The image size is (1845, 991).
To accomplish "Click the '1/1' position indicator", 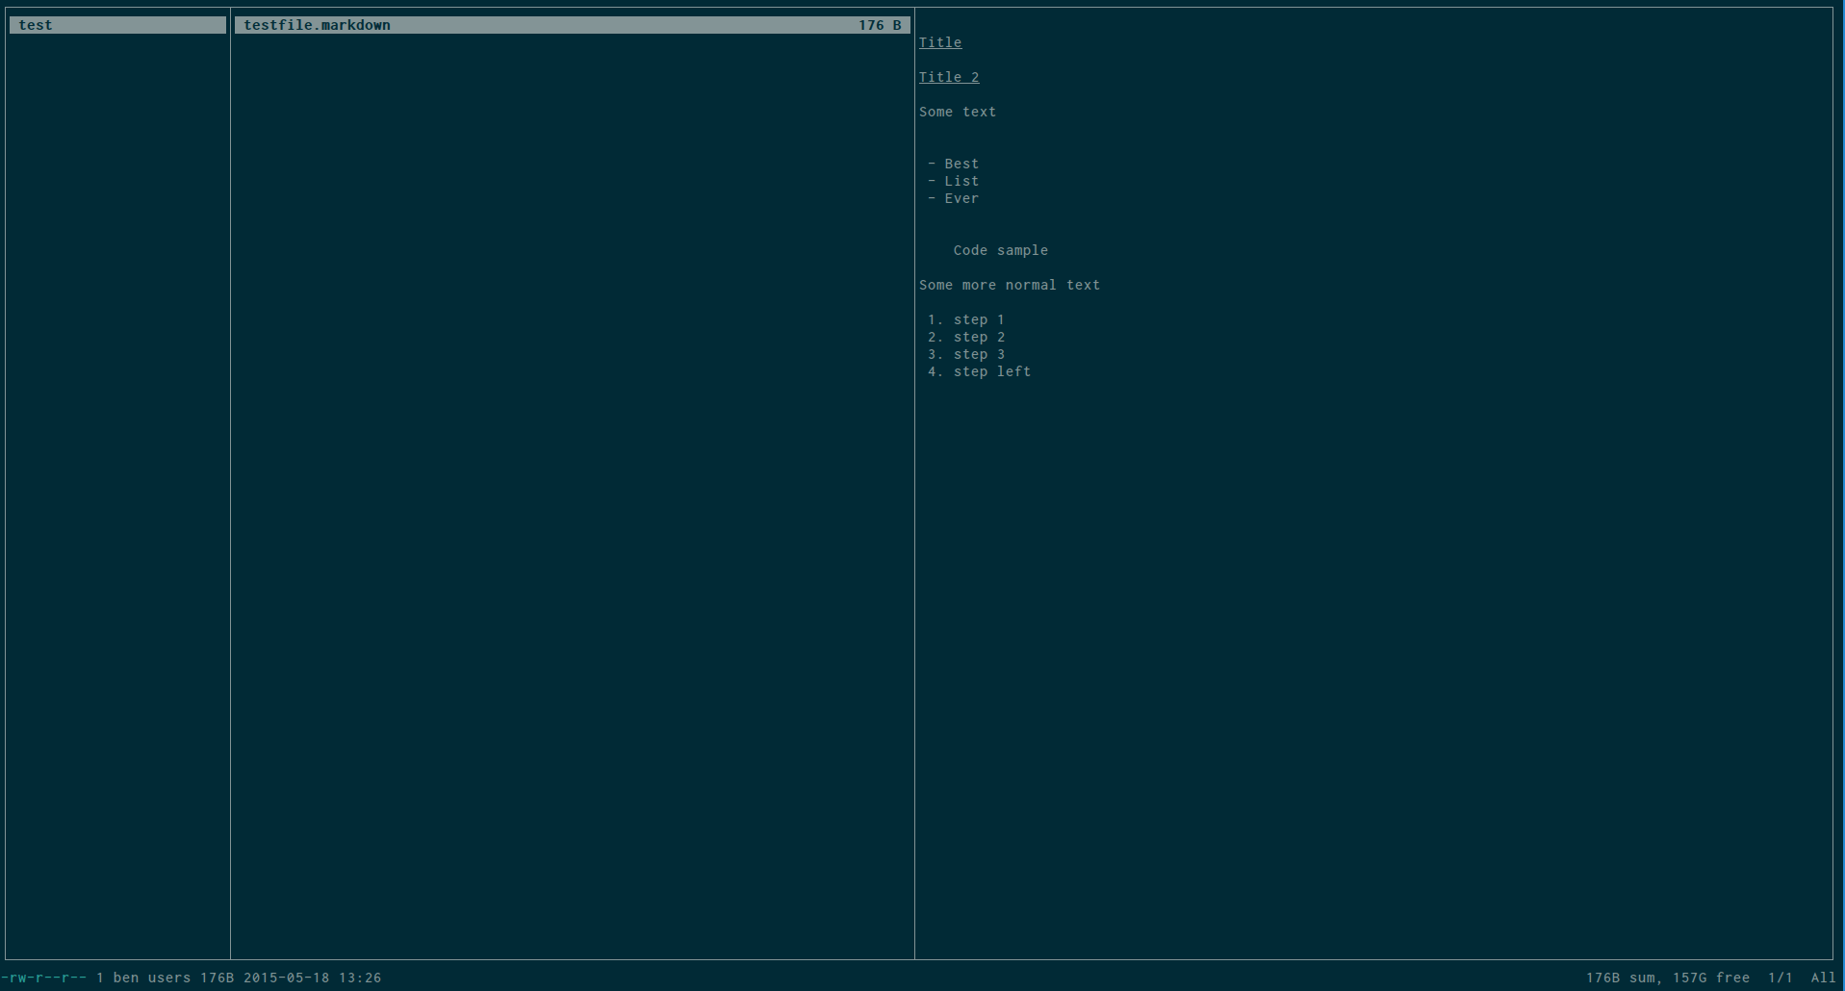I will pos(1781,978).
